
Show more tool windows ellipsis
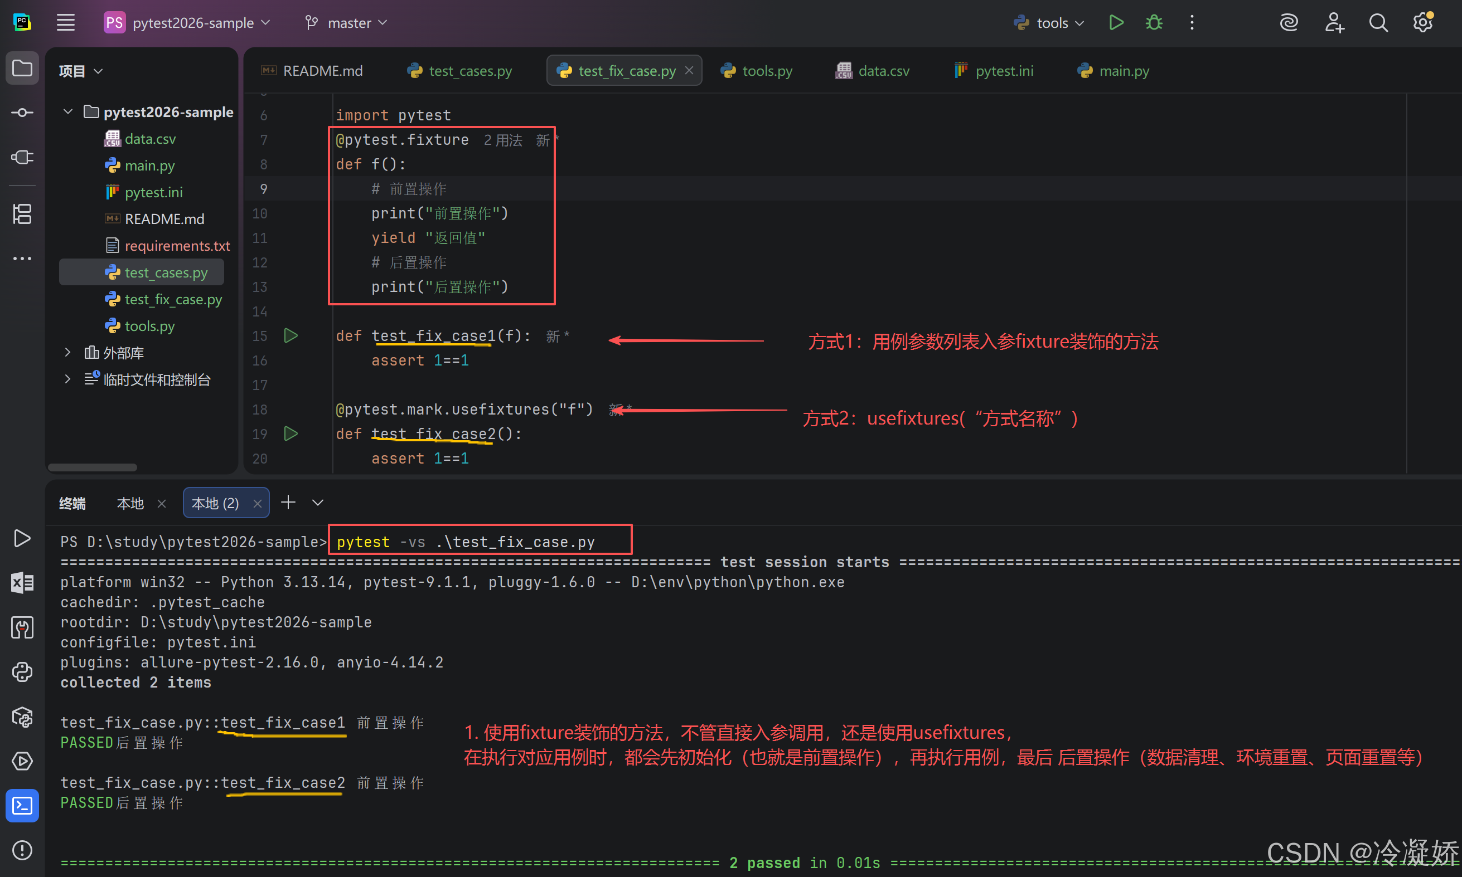click(22, 259)
